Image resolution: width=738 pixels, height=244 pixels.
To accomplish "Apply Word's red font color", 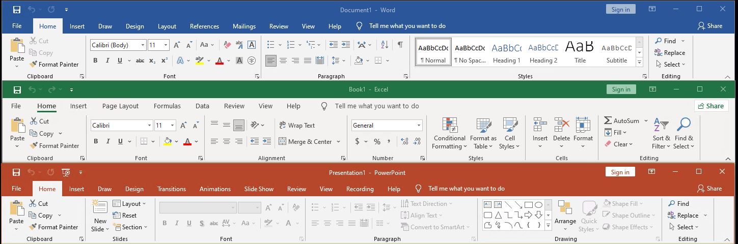I will coord(220,60).
